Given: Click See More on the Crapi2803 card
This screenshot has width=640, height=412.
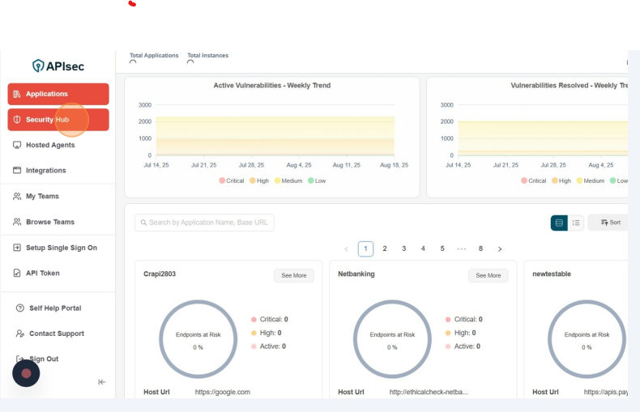Looking at the screenshot, I should tap(293, 276).
